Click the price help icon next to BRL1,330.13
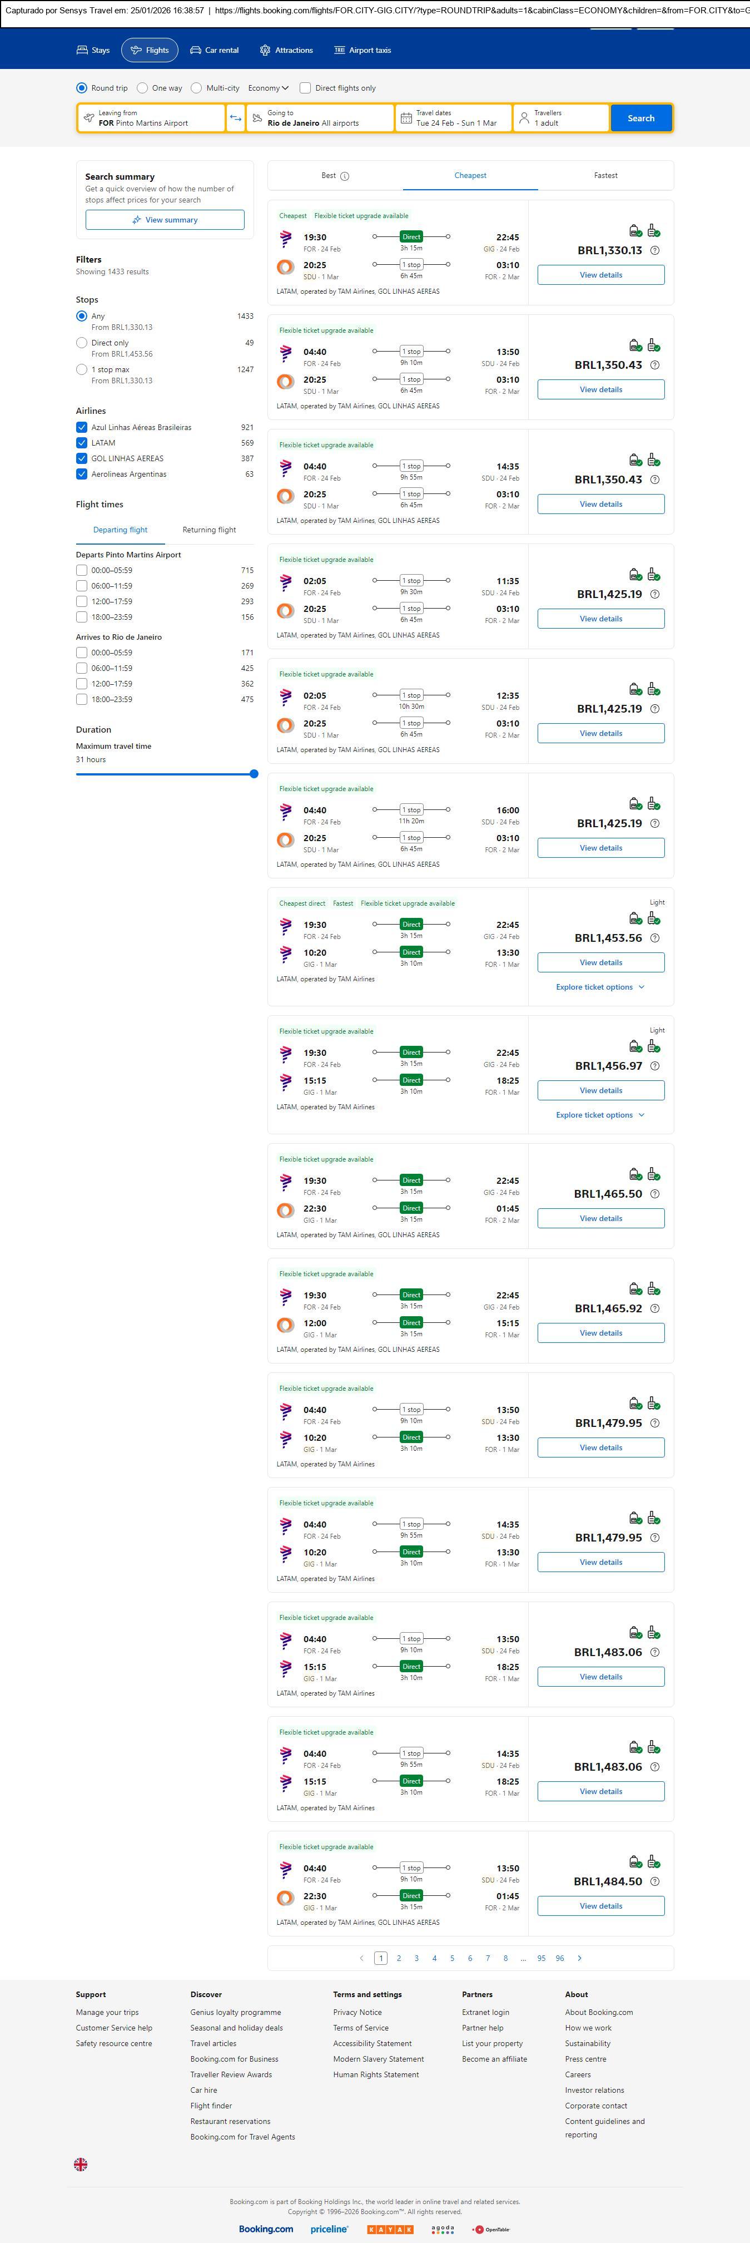750x2243 pixels. pyautogui.click(x=655, y=251)
